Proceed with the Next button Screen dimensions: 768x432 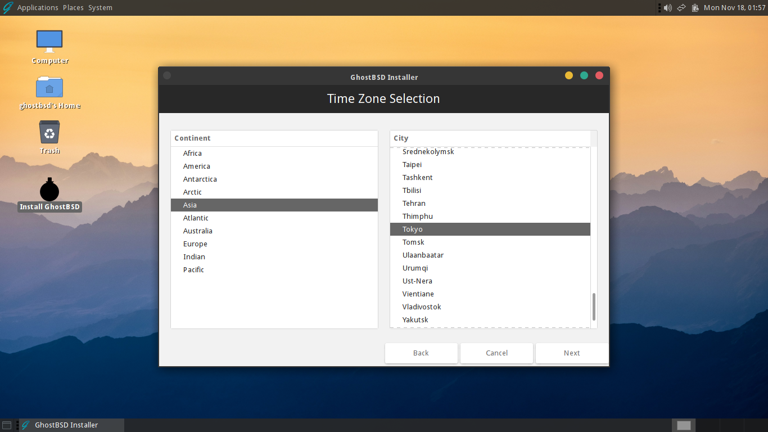pyautogui.click(x=572, y=353)
